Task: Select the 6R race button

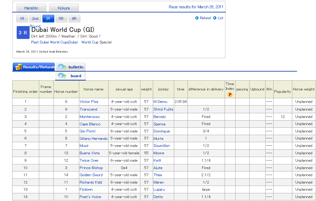Action: [x=74, y=19]
